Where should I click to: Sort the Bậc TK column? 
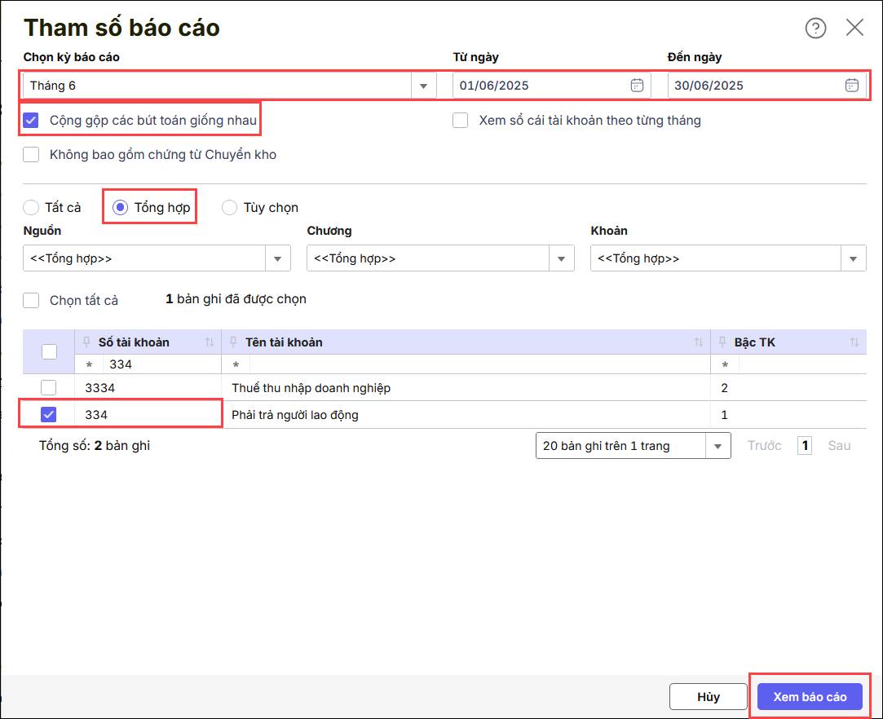(x=854, y=342)
